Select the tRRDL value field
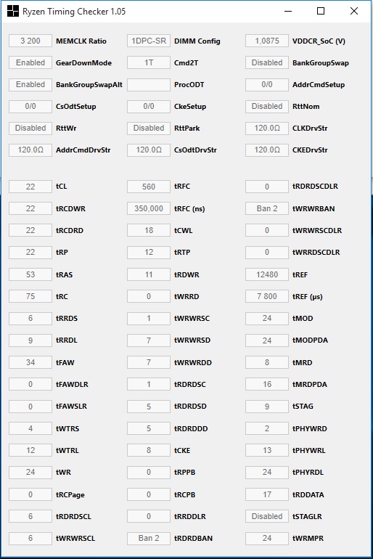The height and width of the screenshot is (559, 373). click(x=30, y=340)
